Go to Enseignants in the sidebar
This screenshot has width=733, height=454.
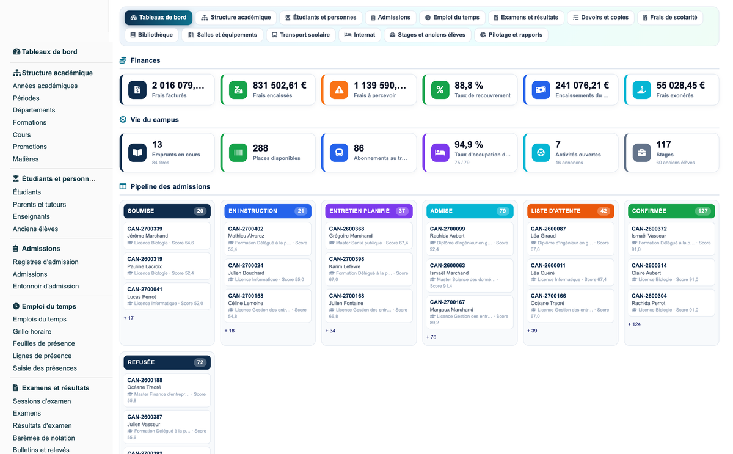pyautogui.click(x=32, y=217)
